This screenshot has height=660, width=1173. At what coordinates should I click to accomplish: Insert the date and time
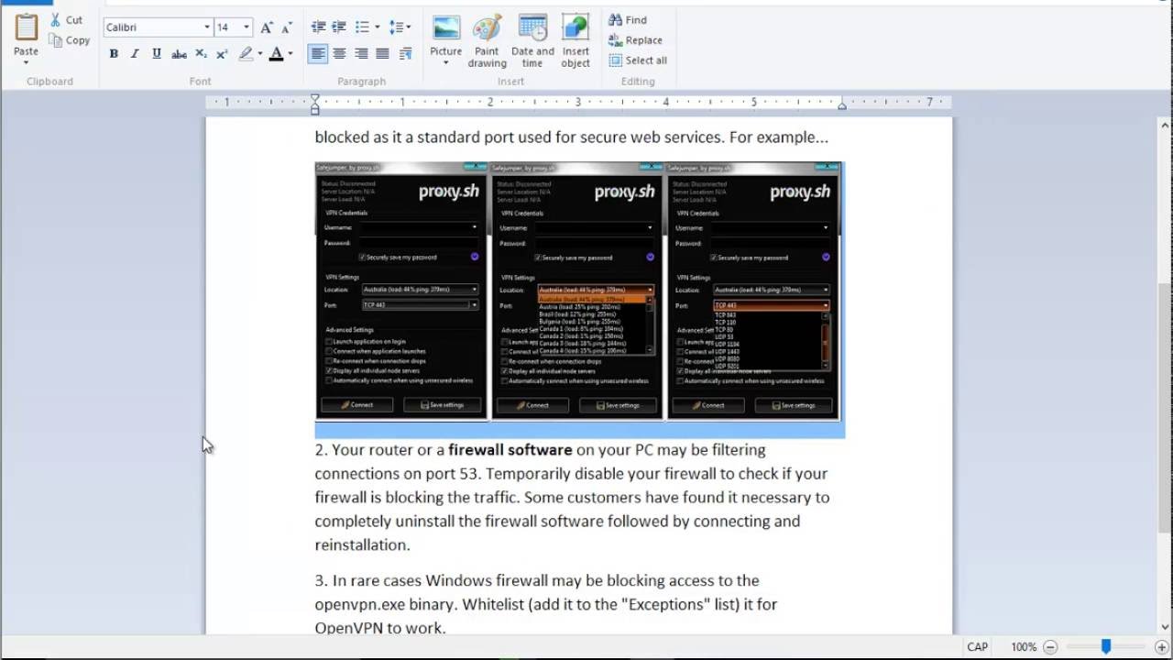532,40
